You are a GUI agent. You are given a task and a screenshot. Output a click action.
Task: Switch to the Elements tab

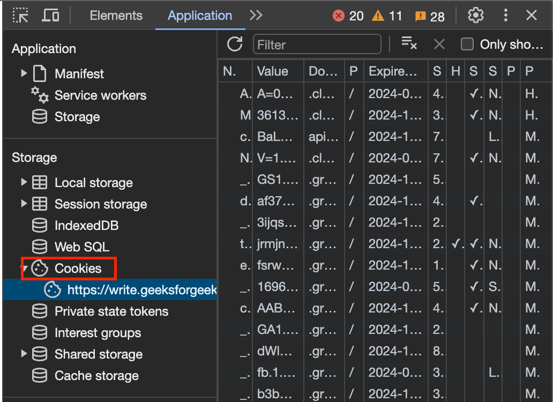tap(116, 16)
